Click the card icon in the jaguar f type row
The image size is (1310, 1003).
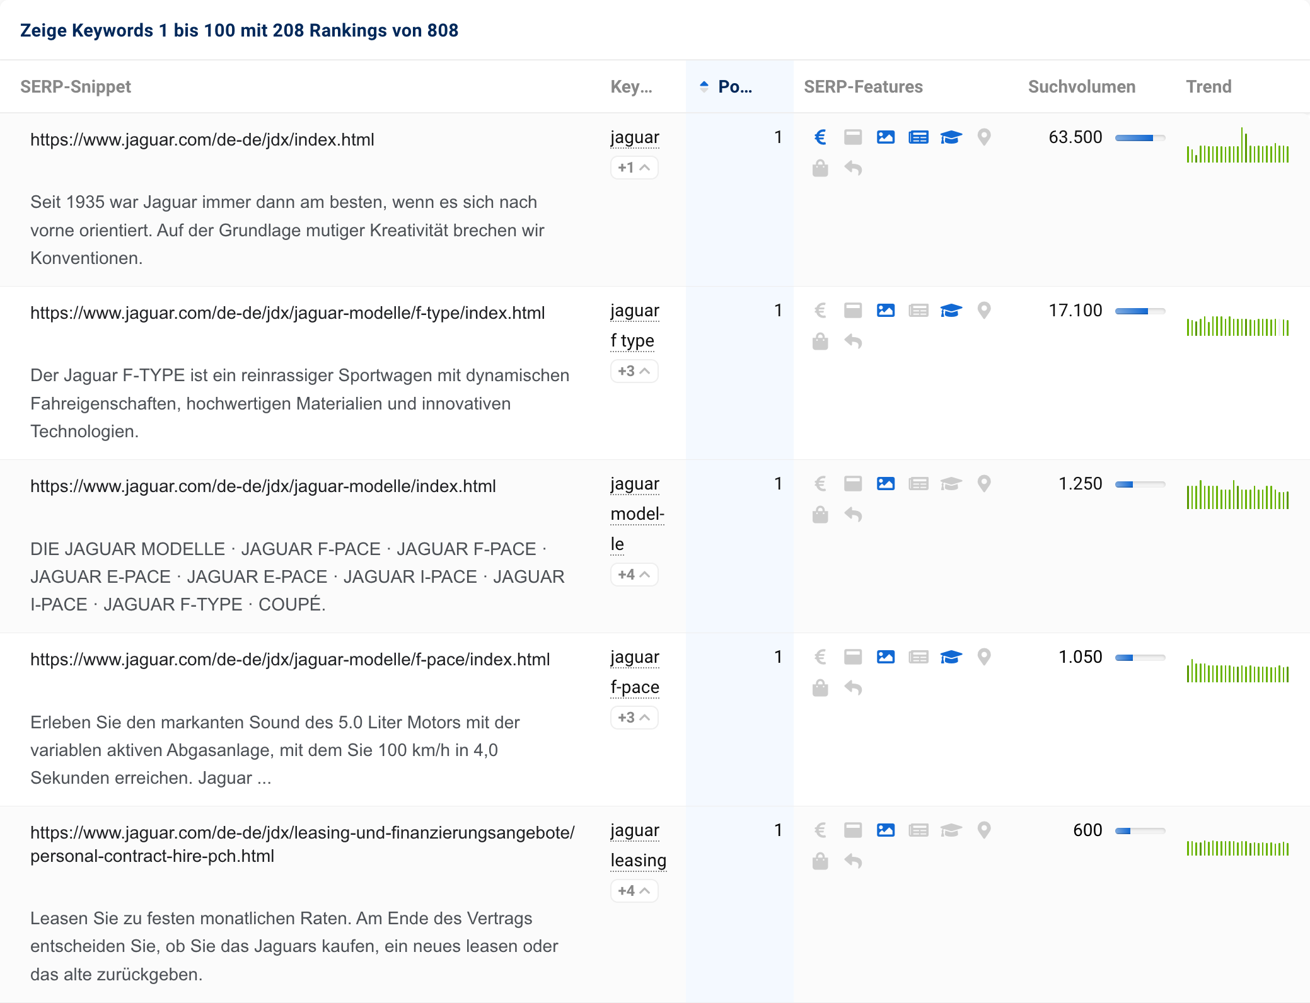853,310
